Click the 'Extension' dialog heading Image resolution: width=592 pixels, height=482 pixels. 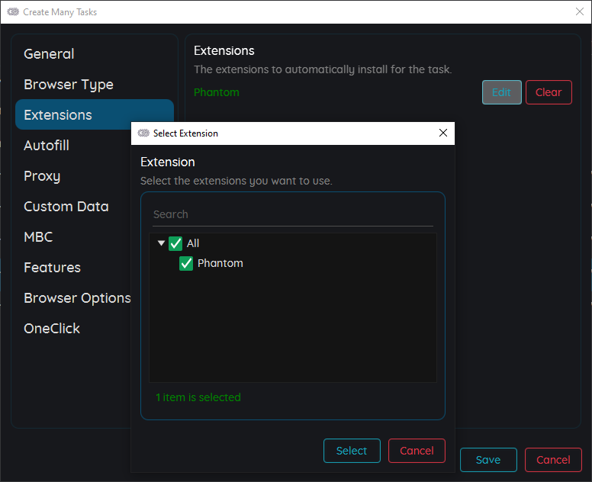168,162
